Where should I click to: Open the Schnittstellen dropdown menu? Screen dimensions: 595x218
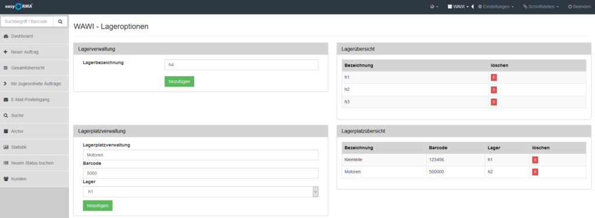541,6
